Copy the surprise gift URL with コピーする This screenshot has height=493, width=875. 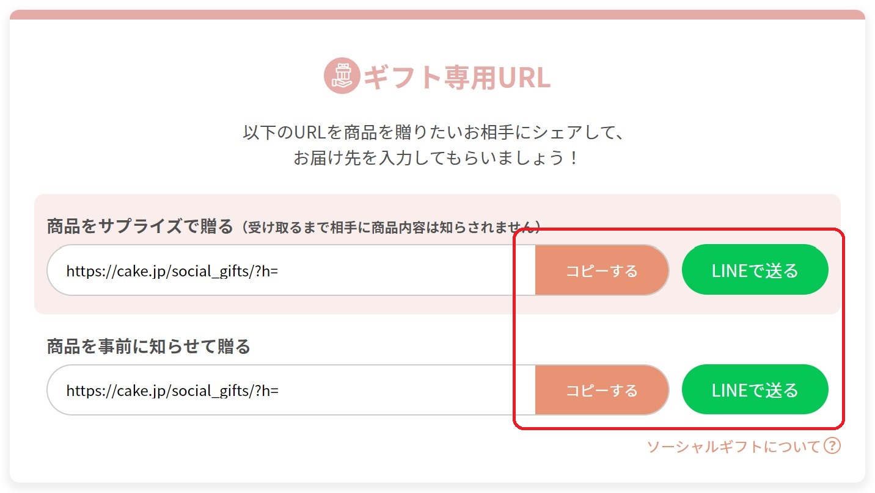(602, 270)
